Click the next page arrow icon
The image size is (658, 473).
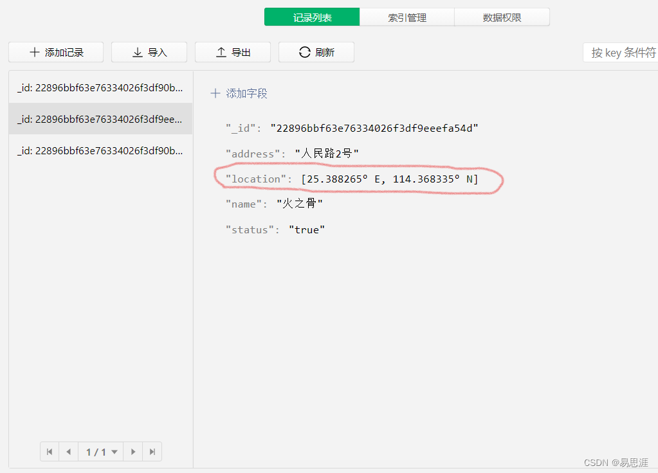click(x=133, y=451)
